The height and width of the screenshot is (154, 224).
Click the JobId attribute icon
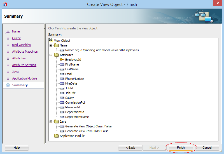tap(62, 88)
